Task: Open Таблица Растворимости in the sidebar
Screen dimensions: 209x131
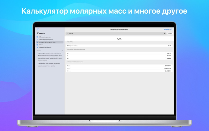Action: pos(46,40)
